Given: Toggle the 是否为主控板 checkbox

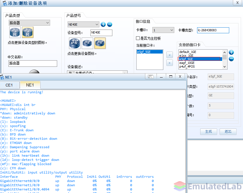Looking at the screenshot, I should pyautogui.click(x=138, y=38).
